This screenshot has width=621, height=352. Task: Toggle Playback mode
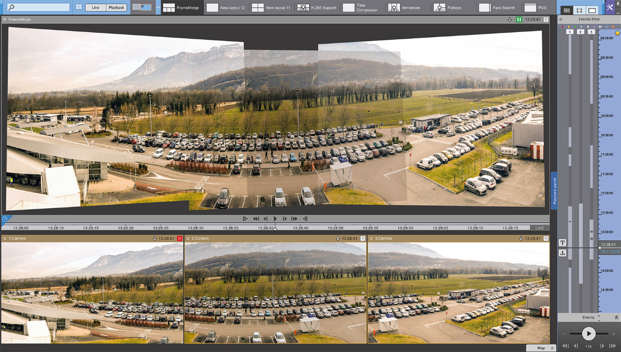[116, 8]
